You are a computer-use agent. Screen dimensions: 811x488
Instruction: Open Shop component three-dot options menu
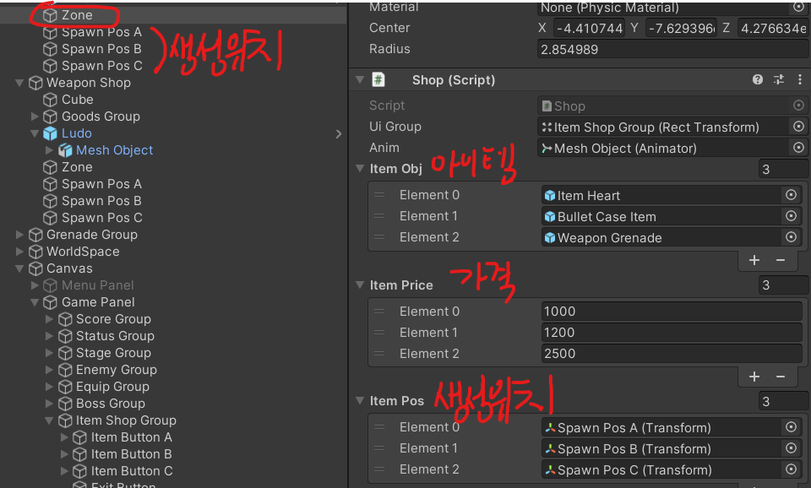(797, 80)
